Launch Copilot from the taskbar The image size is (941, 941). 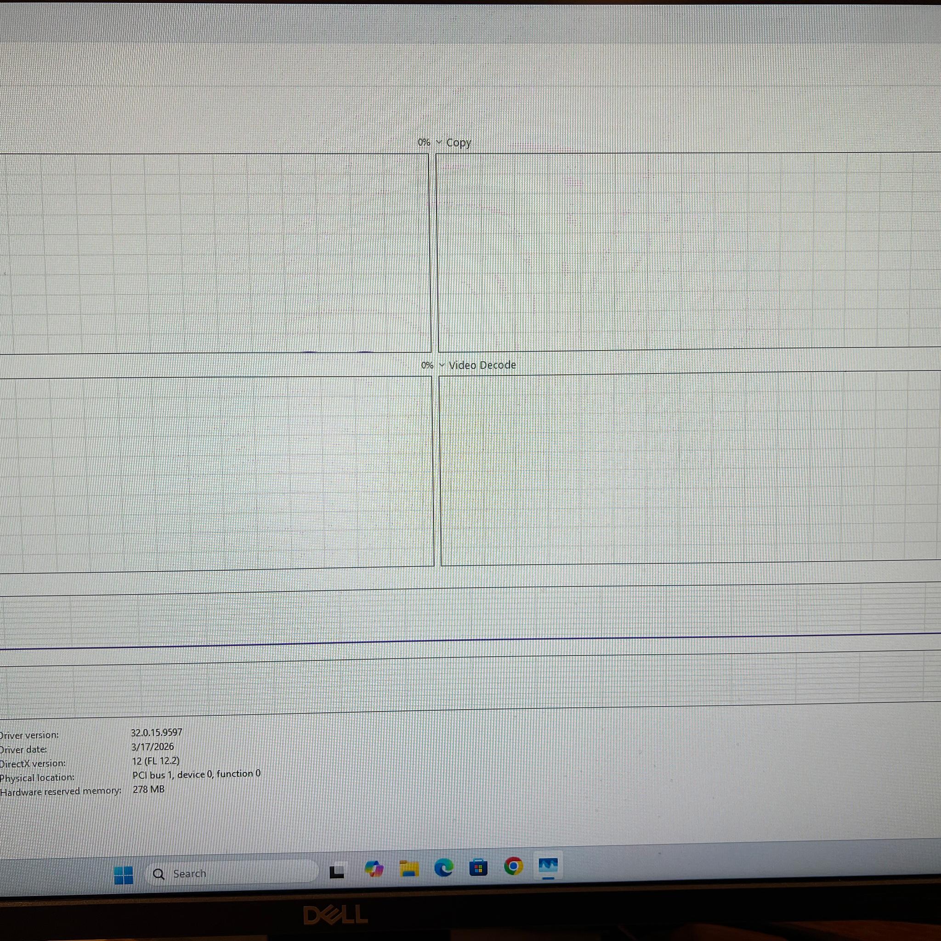pyautogui.click(x=374, y=869)
